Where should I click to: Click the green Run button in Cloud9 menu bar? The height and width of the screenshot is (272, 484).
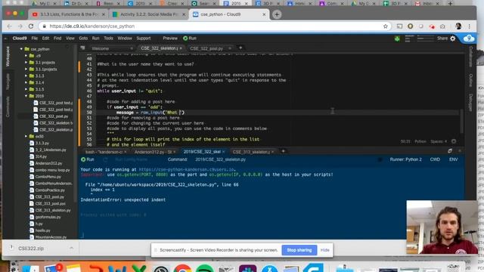(190, 39)
